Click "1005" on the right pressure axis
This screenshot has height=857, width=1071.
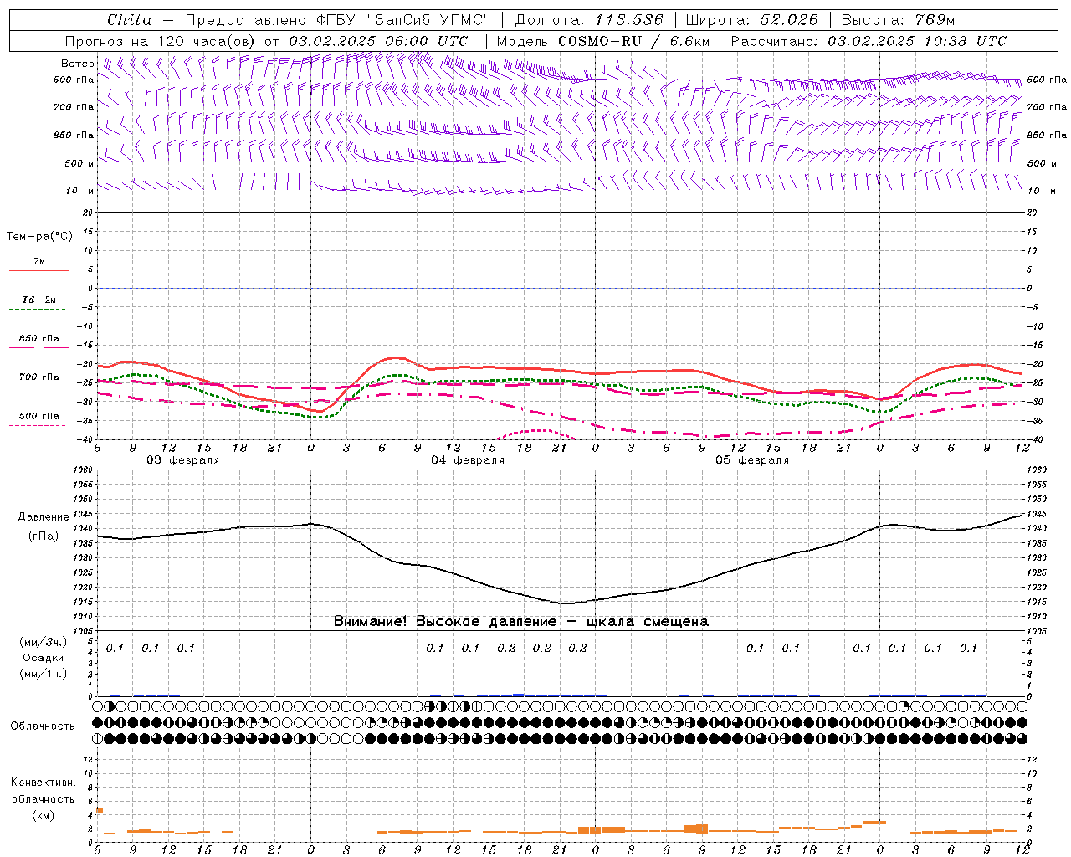tap(1037, 630)
